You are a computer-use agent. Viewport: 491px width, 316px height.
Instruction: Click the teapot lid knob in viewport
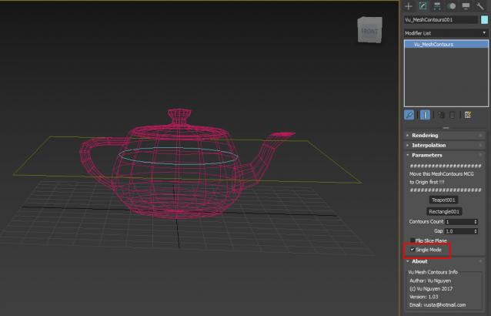tap(179, 116)
